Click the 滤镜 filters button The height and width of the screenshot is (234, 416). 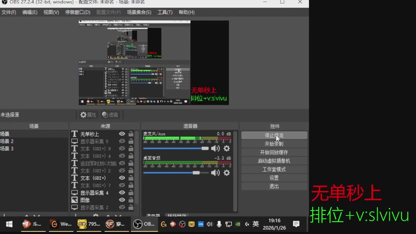[x=110, y=114]
